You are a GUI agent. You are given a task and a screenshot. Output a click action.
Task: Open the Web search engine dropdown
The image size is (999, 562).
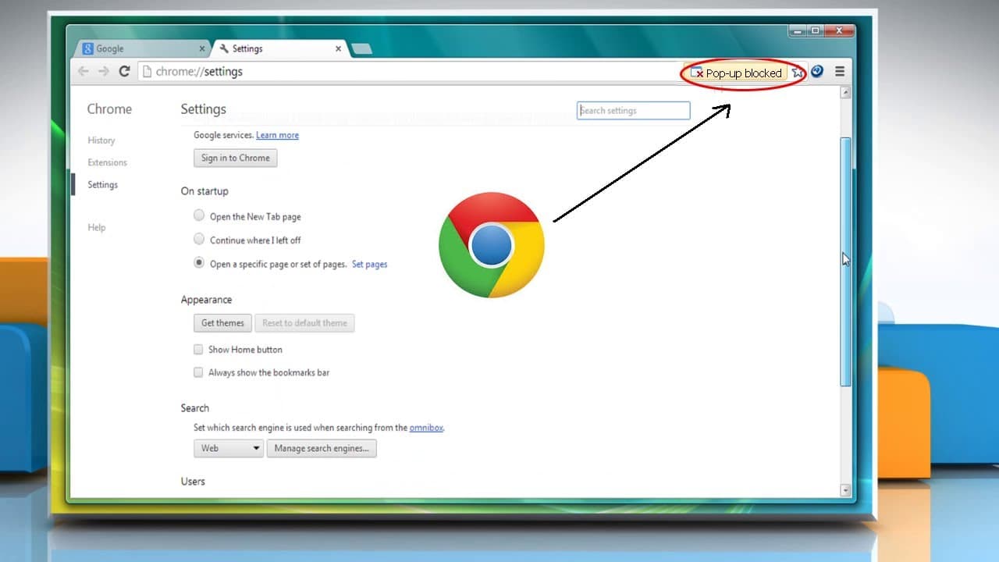click(229, 448)
